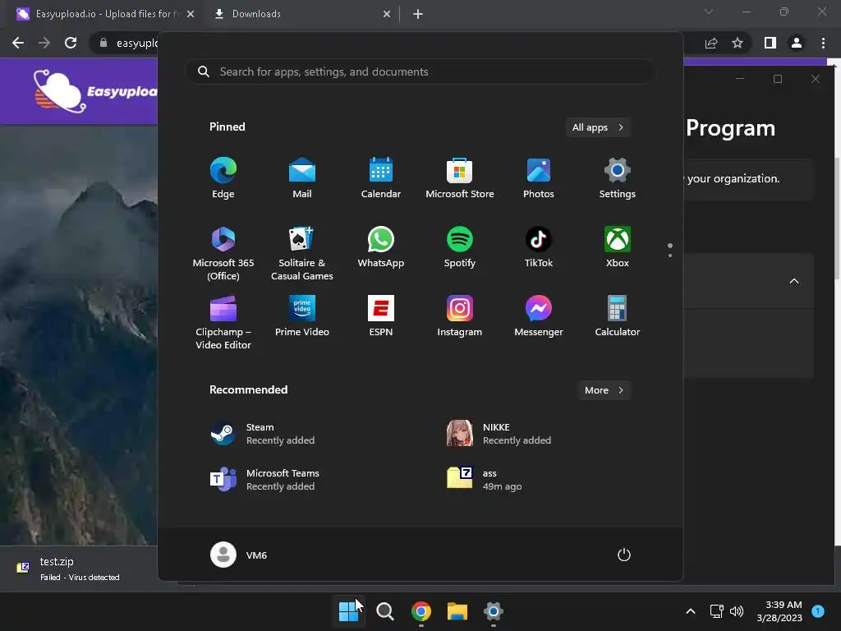The height and width of the screenshot is (631, 841).
Task: Switch to the Easyupload.io Chrome tab
Action: pyautogui.click(x=102, y=14)
